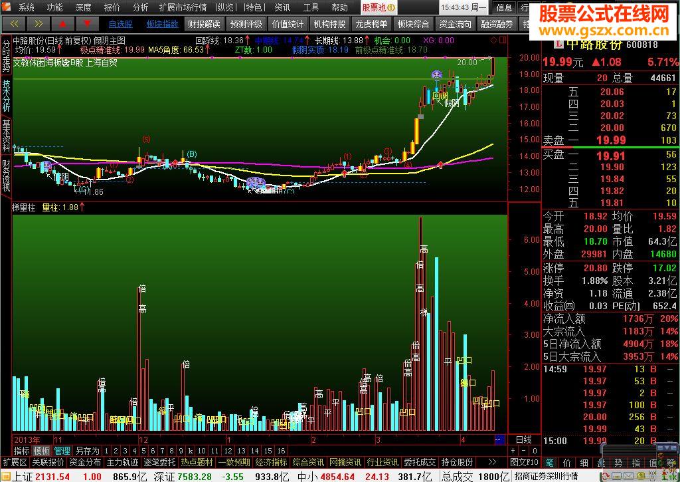Reset chart zoom with the 0 button
Screen dimensions: 680x482
coord(535,451)
